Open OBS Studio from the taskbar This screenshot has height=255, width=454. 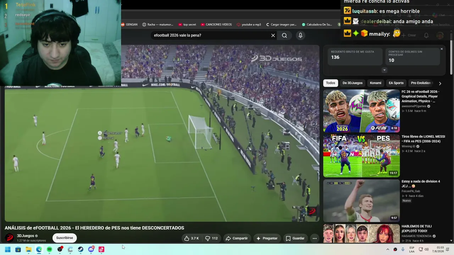pyautogui.click(x=60, y=249)
